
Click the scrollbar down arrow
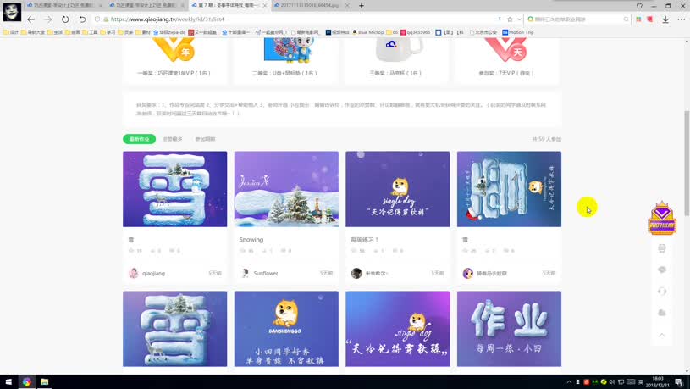687,371
